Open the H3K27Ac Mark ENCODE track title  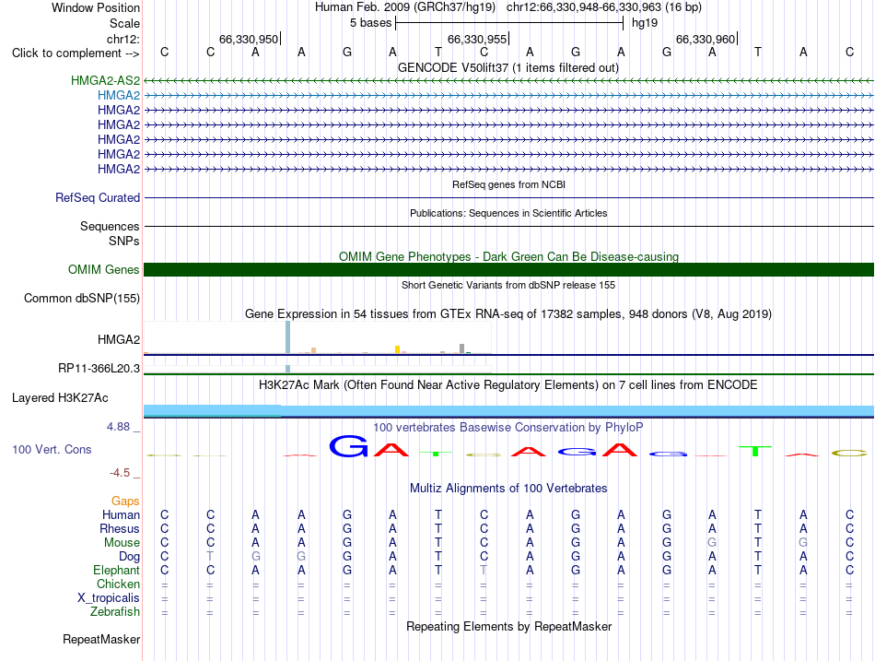point(508,385)
